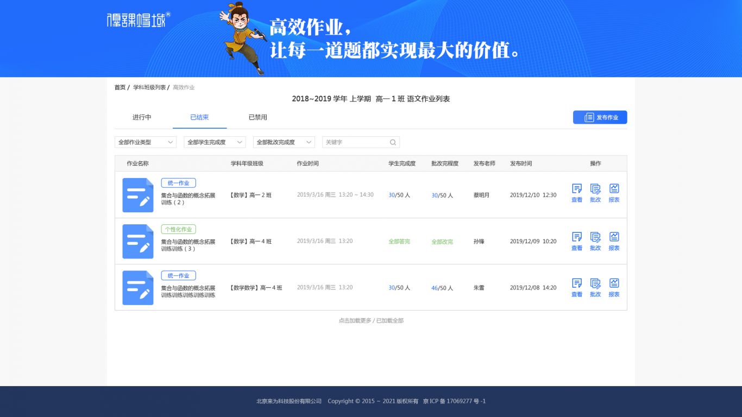Switch to the 进行中 tab
742x417 pixels.
(142, 117)
